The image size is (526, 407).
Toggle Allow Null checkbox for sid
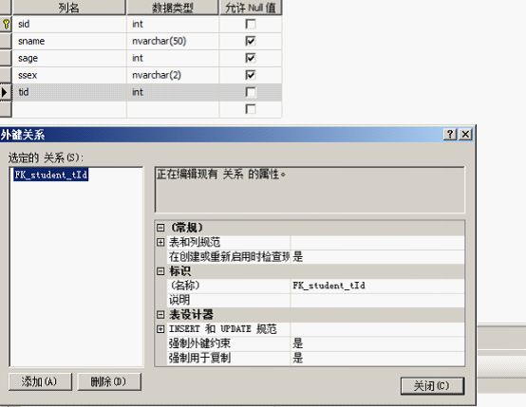click(x=251, y=24)
